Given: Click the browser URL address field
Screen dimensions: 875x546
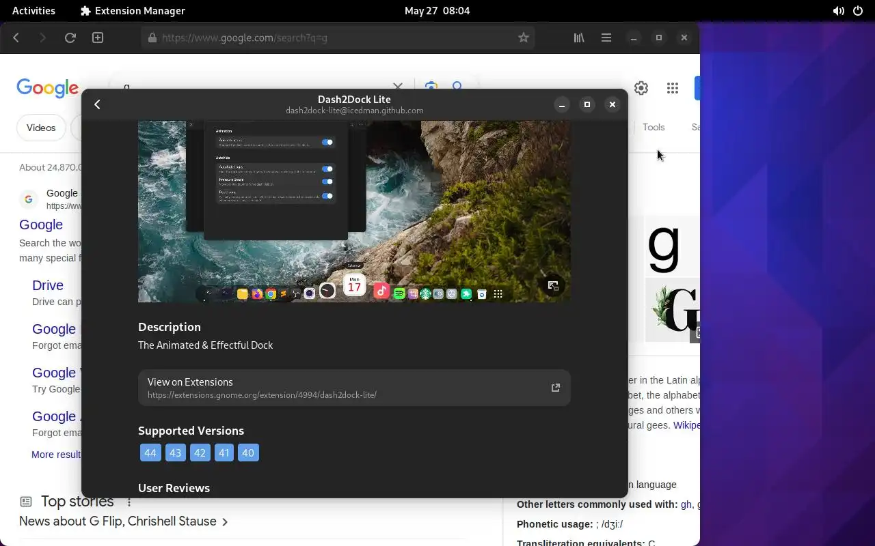Looking at the screenshot, I should [x=338, y=38].
